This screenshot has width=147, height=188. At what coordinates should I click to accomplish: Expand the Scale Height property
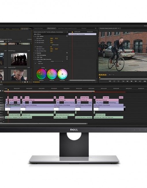click(x=35, y=41)
